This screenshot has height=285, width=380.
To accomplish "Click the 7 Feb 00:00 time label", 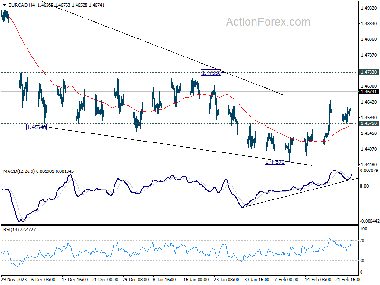I will (286, 279).
